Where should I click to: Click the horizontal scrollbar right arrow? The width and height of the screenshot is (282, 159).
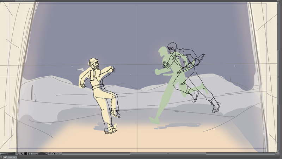[276, 154]
